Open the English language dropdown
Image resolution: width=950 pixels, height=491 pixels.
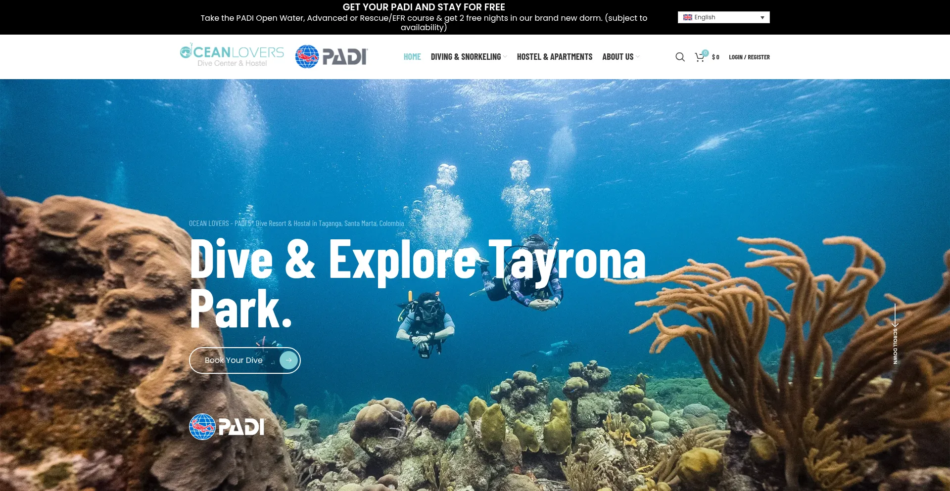click(723, 17)
